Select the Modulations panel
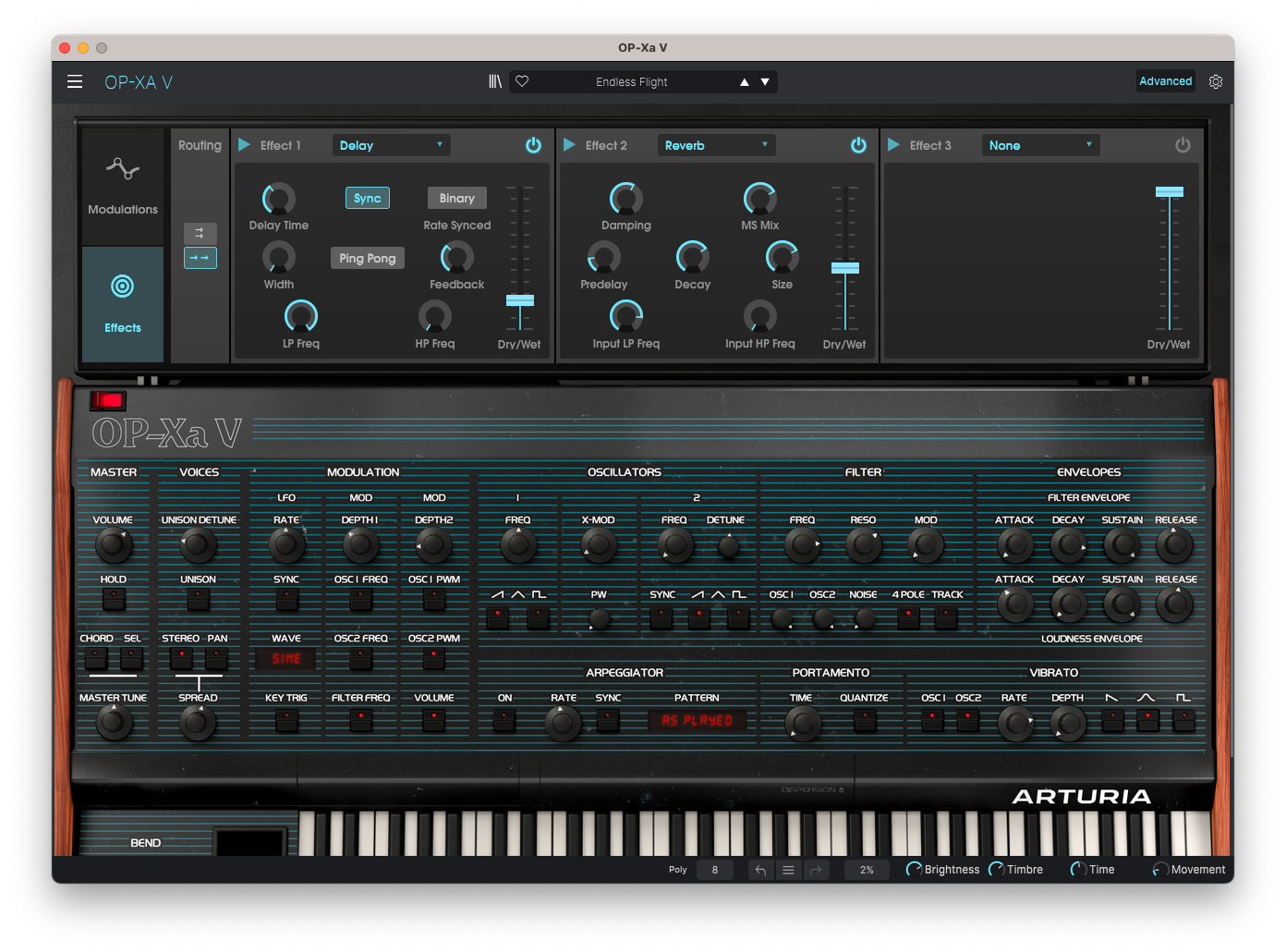This screenshot has height=952, width=1286. pyautogui.click(x=123, y=186)
